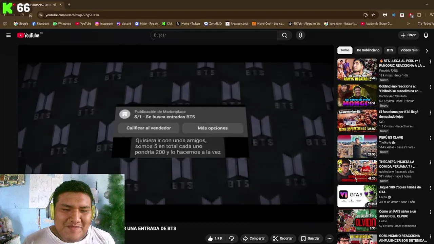The height and width of the screenshot is (244, 434).
Task: Save the video with Guardar
Action: point(310,239)
